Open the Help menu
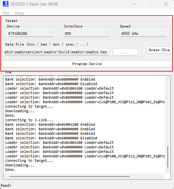 (x=19, y=13)
